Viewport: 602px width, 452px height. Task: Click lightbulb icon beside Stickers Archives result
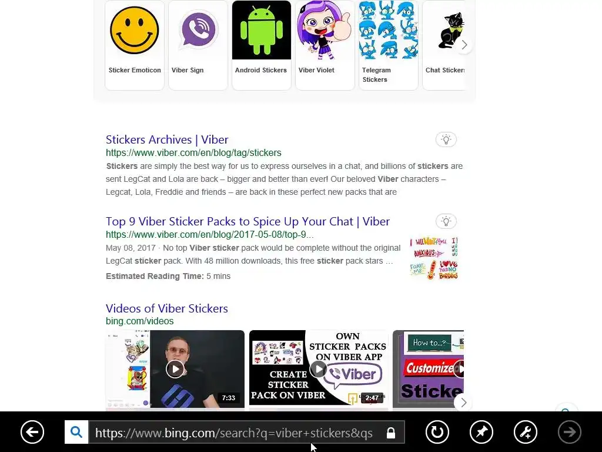[446, 139]
